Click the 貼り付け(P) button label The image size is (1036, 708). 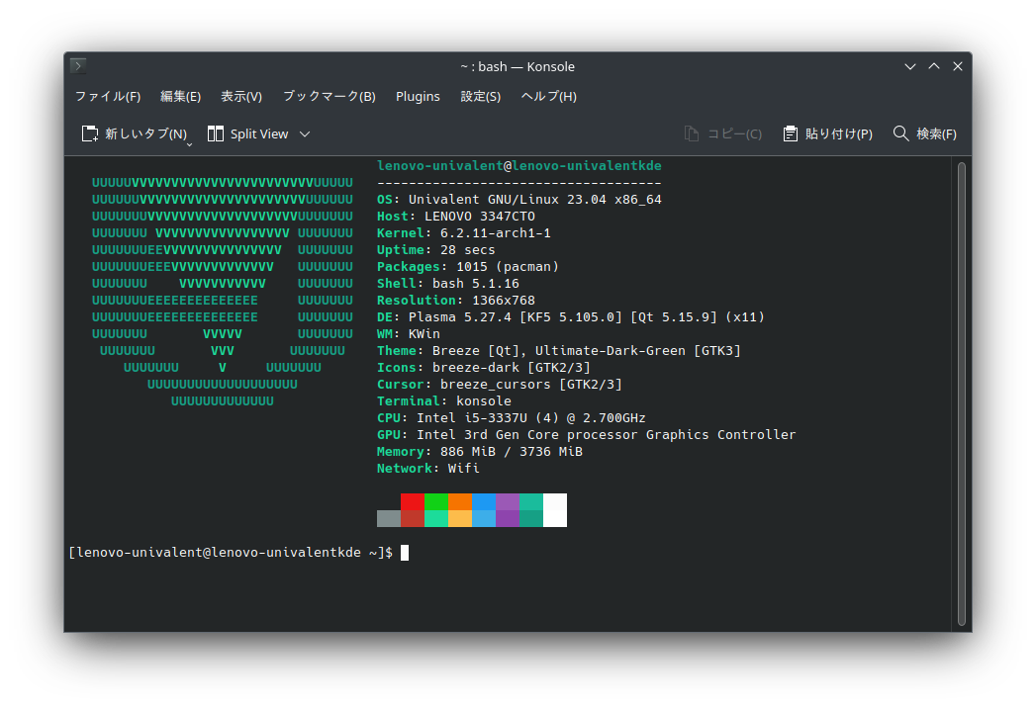(x=838, y=134)
